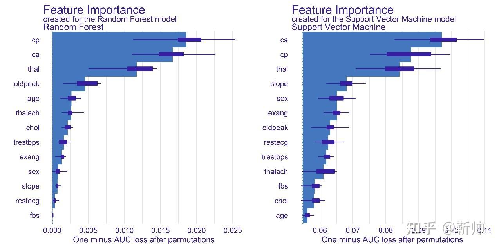Click the 0.000 x-axis tick label
Viewport: 497px width, 248px height.
click(x=52, y=231)
